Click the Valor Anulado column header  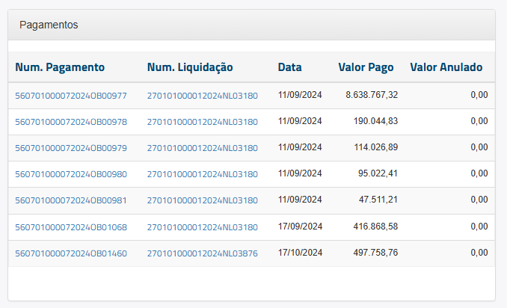click(x=446, y=67)
